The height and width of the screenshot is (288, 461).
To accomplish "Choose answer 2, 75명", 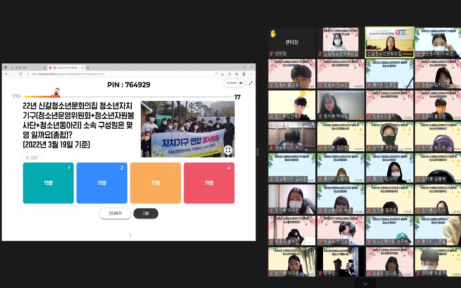I will coord(102,183).
